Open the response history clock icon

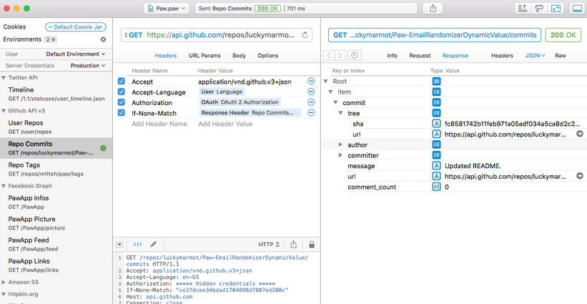coord(355,55)
